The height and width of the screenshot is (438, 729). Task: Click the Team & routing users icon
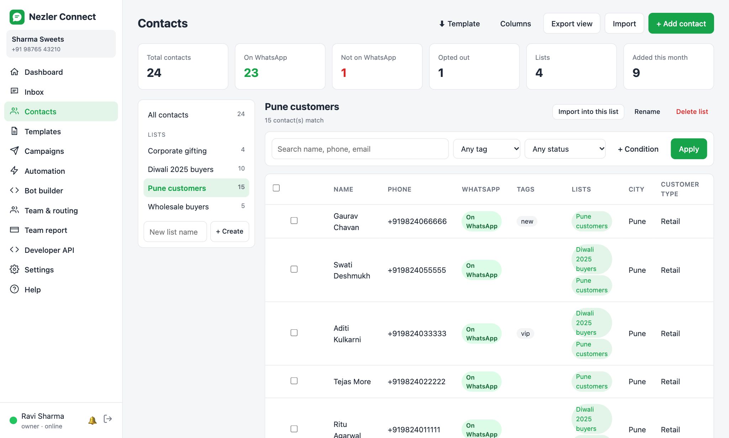(x=14, y=210)
